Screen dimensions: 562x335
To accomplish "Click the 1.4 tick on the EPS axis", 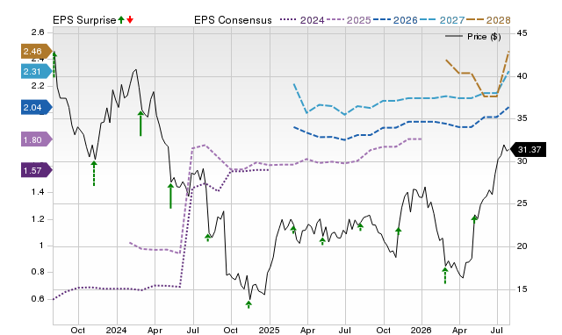I will point(38,192).
